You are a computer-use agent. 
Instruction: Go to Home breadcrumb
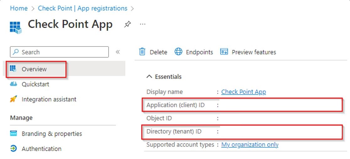click(x=19, y=8)
